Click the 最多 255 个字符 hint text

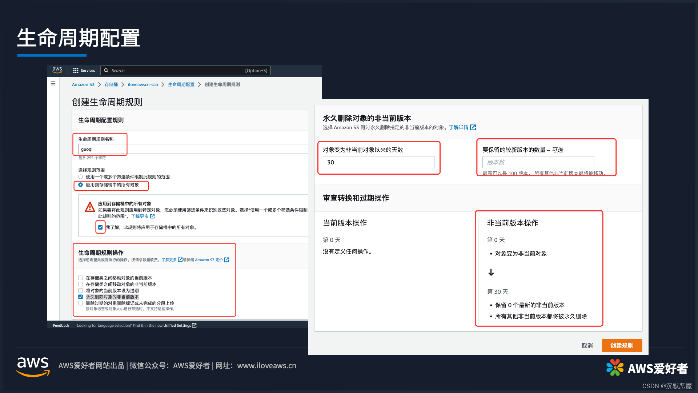(x=92, y=158)
